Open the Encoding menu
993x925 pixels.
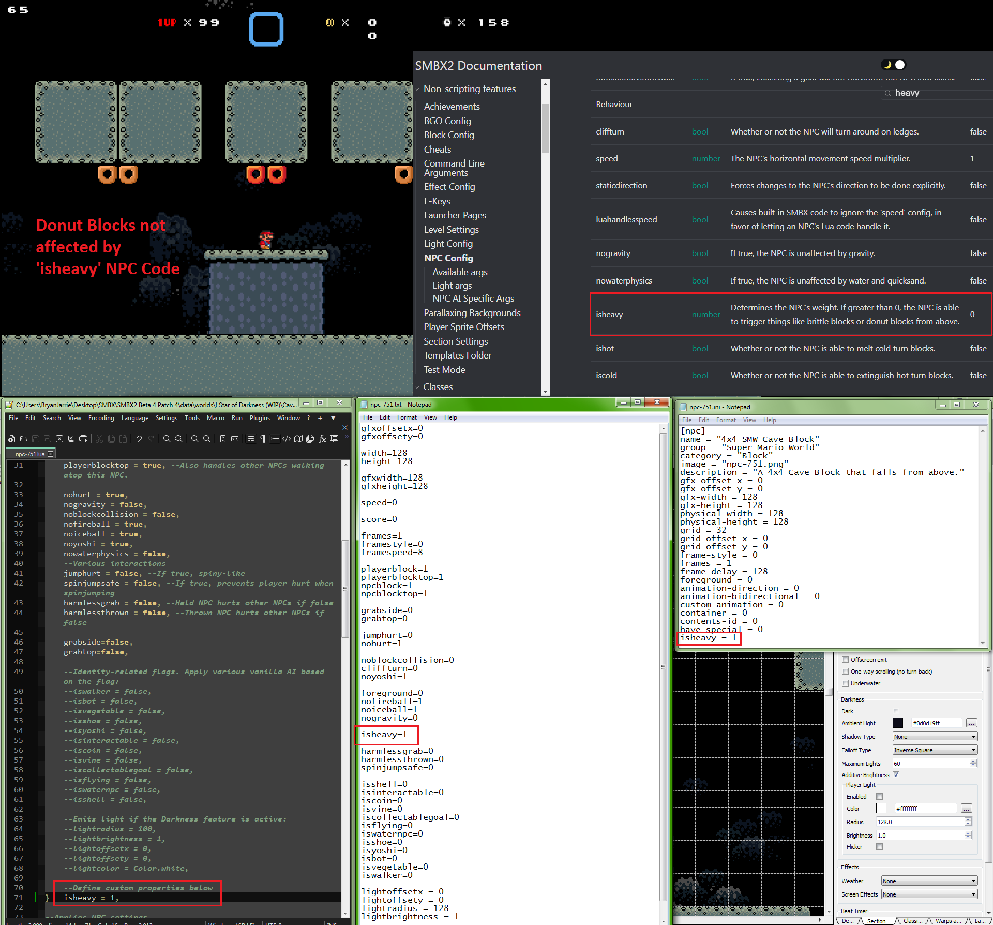click(101, 418)
